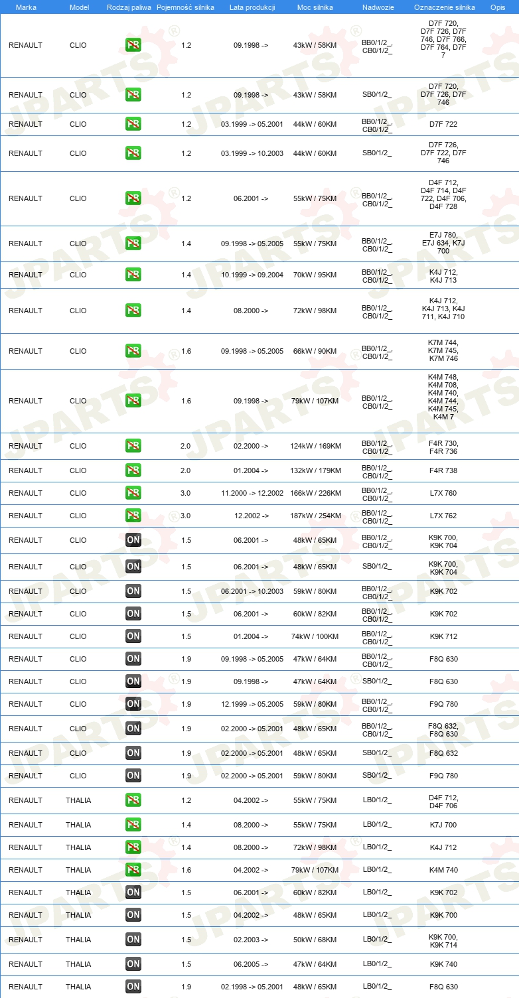519x998 pixels.
Task: Click the L7X 760 engine code cell
Action: [x=443, y=493]
